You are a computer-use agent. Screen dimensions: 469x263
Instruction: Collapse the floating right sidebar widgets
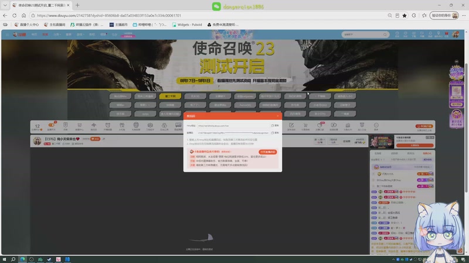tap(457, 62)
